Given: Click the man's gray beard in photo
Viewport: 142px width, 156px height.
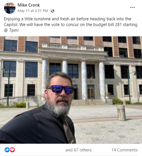Looking at the screenshot, I should coord(59,106).
